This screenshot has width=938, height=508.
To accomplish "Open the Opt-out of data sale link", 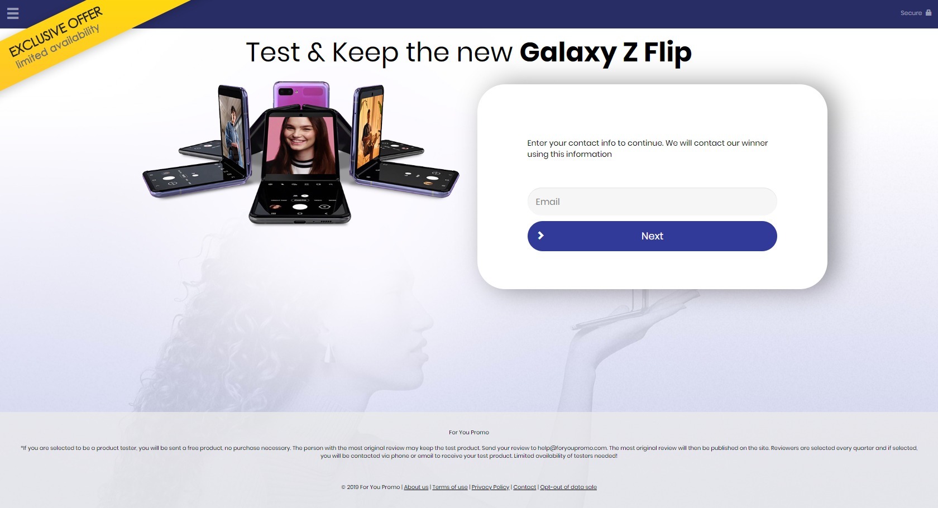I will pyautogui.click(x=568, y=487).
